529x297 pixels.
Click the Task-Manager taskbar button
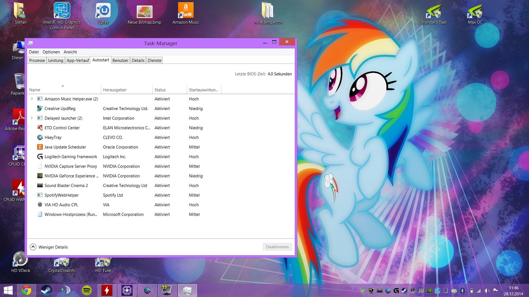[x=187, y=290]
